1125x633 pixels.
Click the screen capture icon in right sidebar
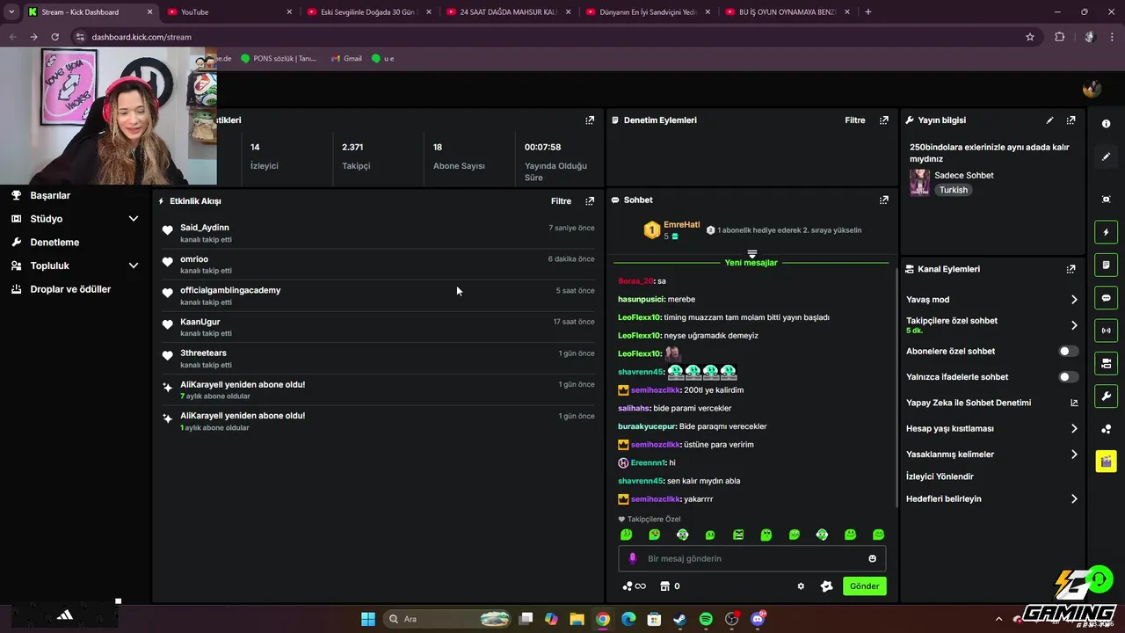pyautogui.click(x=1106, y=200)
